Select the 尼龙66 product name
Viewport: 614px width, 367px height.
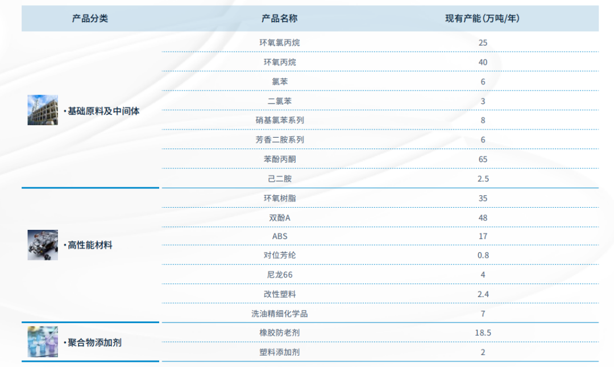click(x=280, y=275)
